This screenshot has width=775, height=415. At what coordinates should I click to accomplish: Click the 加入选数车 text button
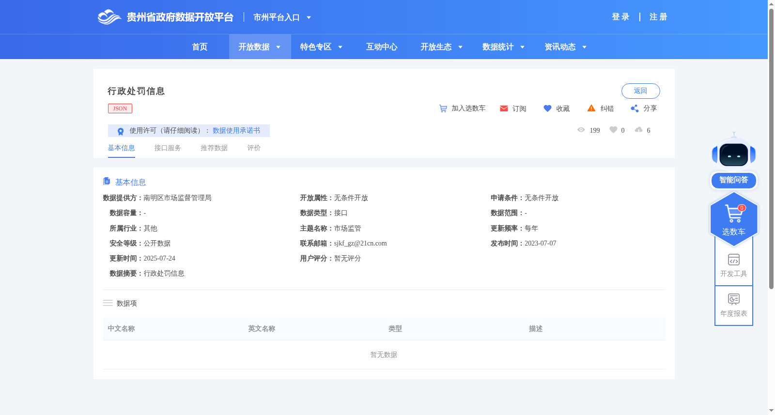[x=468, y=108]
